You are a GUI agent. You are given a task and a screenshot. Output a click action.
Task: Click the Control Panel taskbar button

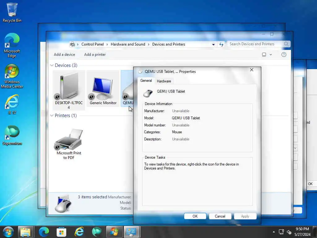tap(131, 232)
